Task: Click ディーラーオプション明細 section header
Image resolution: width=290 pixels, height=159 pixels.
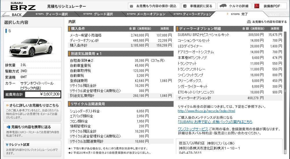Action: [229, 29]
